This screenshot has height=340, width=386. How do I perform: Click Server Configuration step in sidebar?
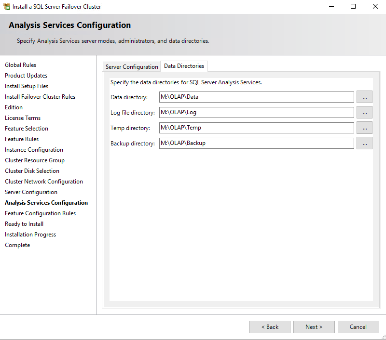point(31,192)
